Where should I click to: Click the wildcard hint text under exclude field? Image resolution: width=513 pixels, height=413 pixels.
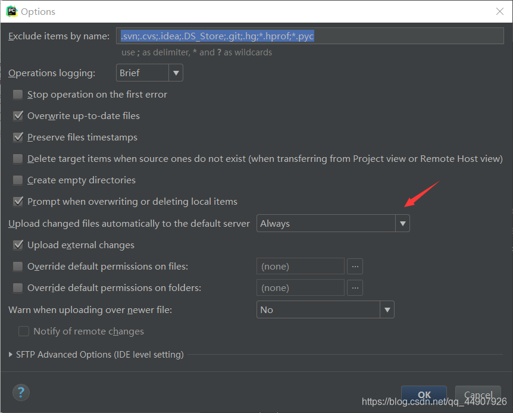point(196,52)
